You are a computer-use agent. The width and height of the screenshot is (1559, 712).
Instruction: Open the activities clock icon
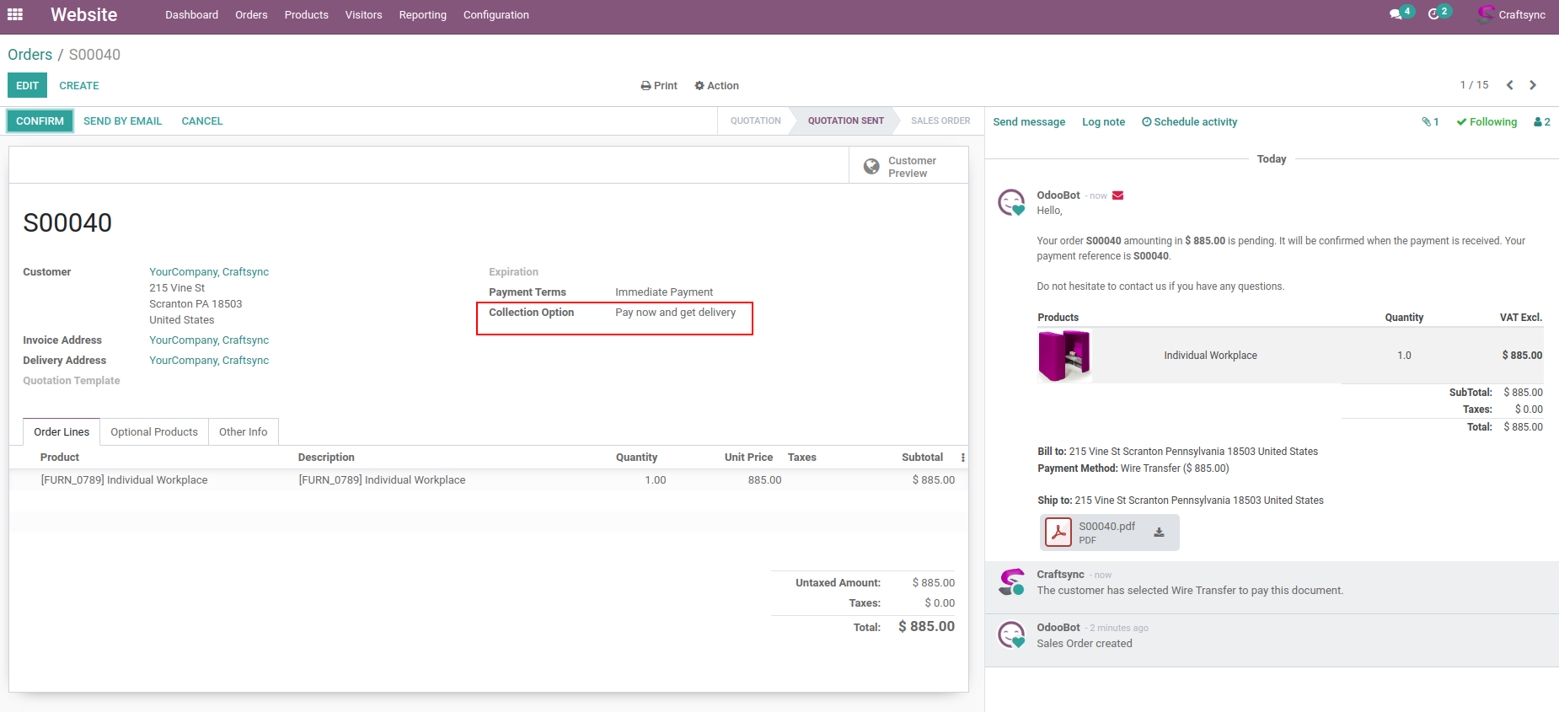tap(1434, 14)
